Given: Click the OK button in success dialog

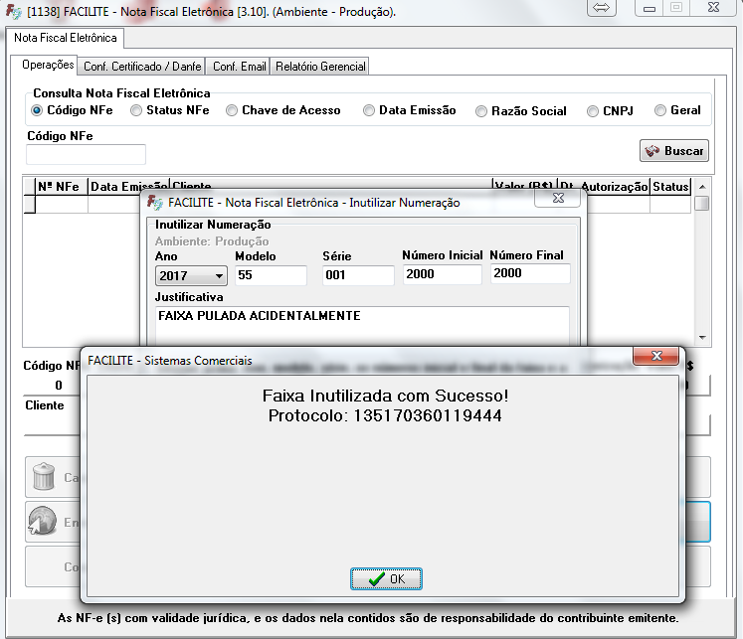Looking at the screenshot, I should pos(386,578).
